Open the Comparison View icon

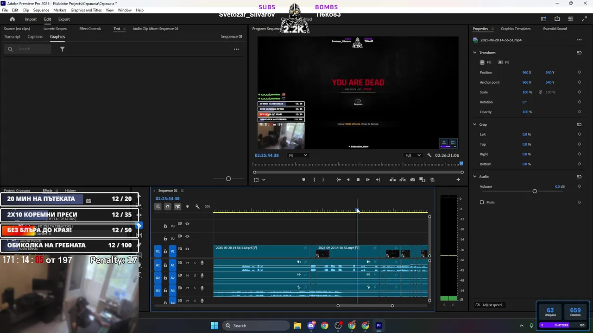422,179
